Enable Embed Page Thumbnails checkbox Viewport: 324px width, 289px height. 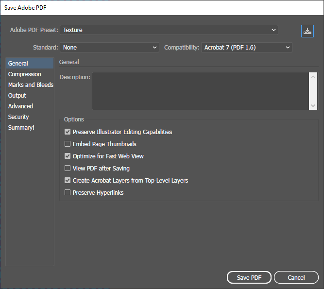click(x=68, y=144)
